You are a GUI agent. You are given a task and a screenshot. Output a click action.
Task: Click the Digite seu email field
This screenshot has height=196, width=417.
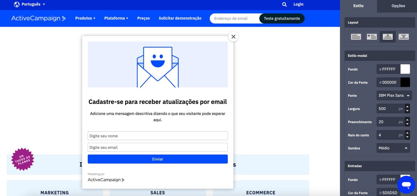click(158, 147)
